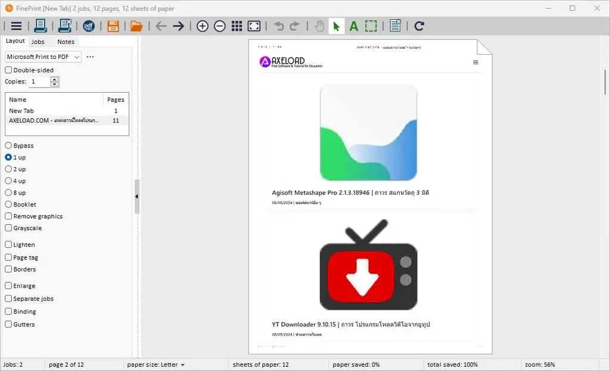Click the Copies input field
The width and height of the screenshot is (610, 371).
pos(40,81)
